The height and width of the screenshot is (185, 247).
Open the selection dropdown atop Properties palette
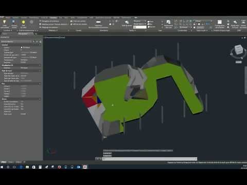[16, 42]
